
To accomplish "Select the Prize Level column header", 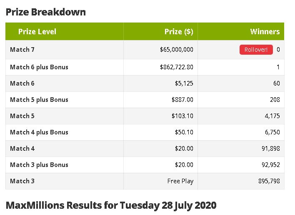I will pos(37,31).
